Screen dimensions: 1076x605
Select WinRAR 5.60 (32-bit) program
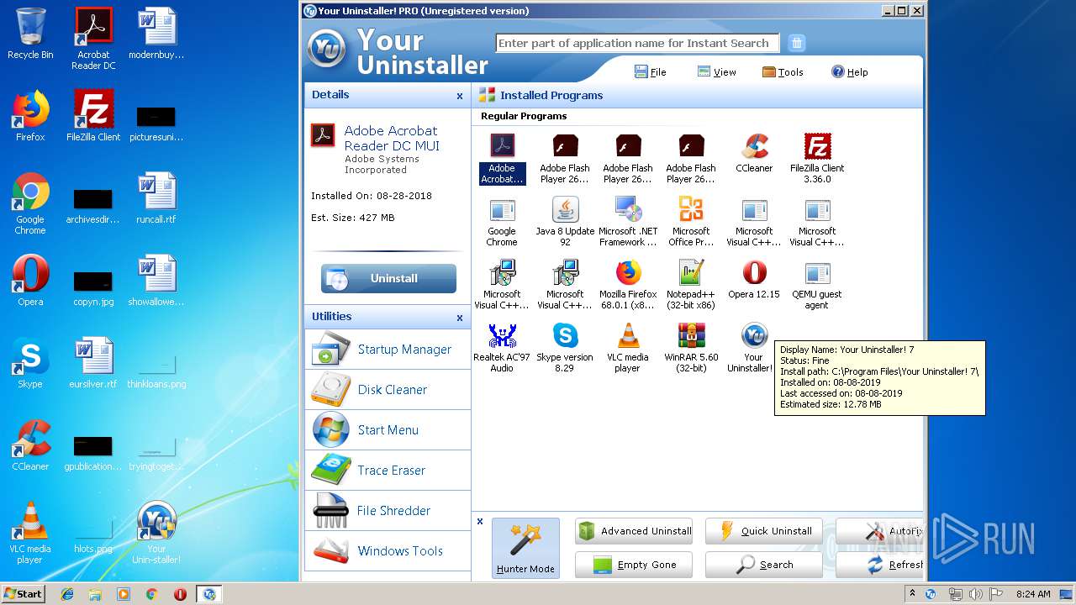click(x=691, y=348)
